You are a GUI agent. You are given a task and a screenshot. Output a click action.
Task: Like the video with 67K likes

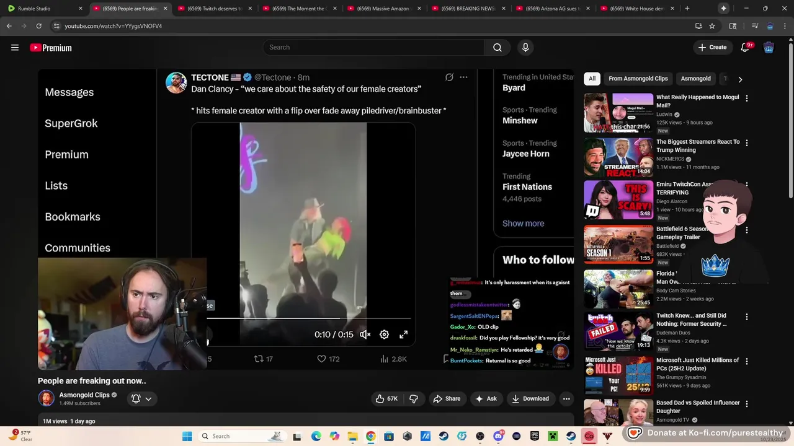tap(386, 399)
